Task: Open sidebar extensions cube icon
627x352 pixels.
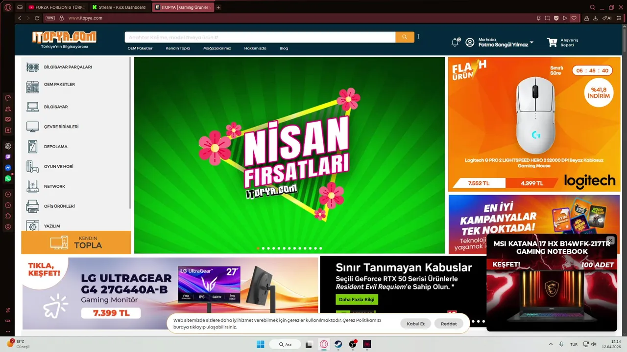Action: click(x=8, y=216)
